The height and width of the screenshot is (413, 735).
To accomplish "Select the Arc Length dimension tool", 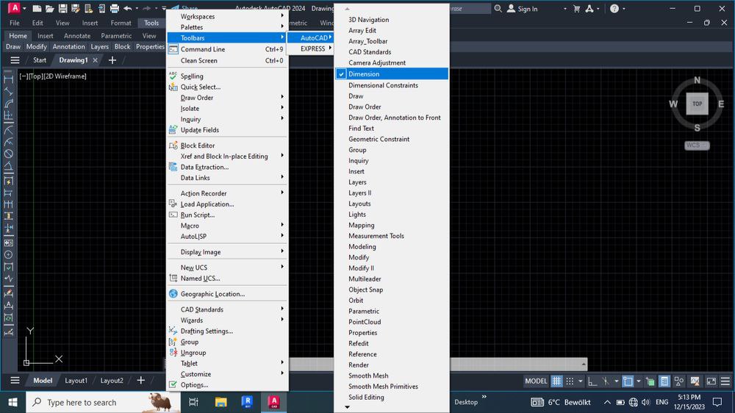I will tap(8, 104).
